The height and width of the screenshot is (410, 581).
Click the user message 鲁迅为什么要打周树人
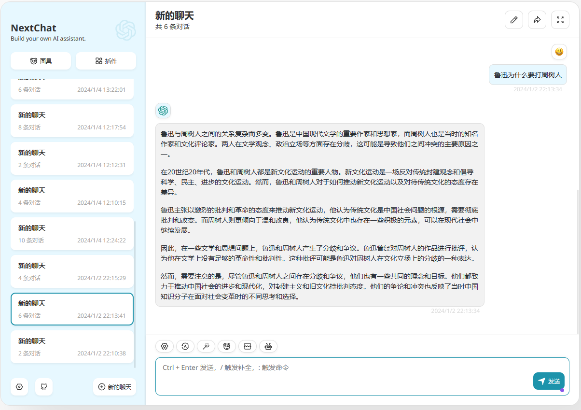(527, 75)
